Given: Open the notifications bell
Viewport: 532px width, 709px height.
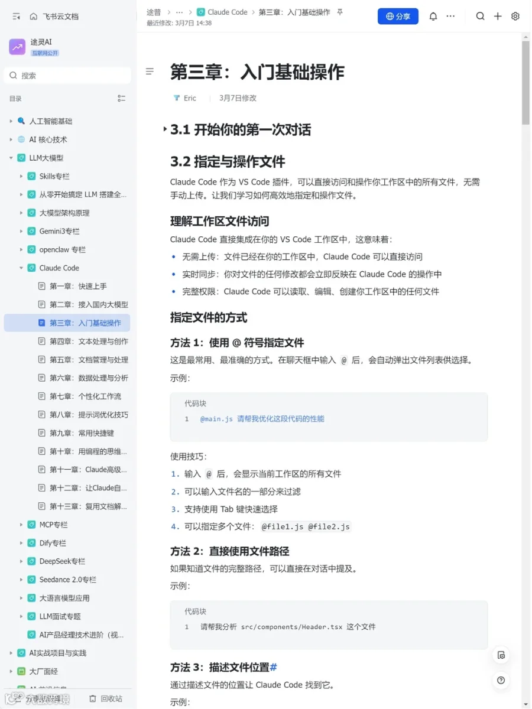Looking at the screenshot, I should tap(433, 17).
